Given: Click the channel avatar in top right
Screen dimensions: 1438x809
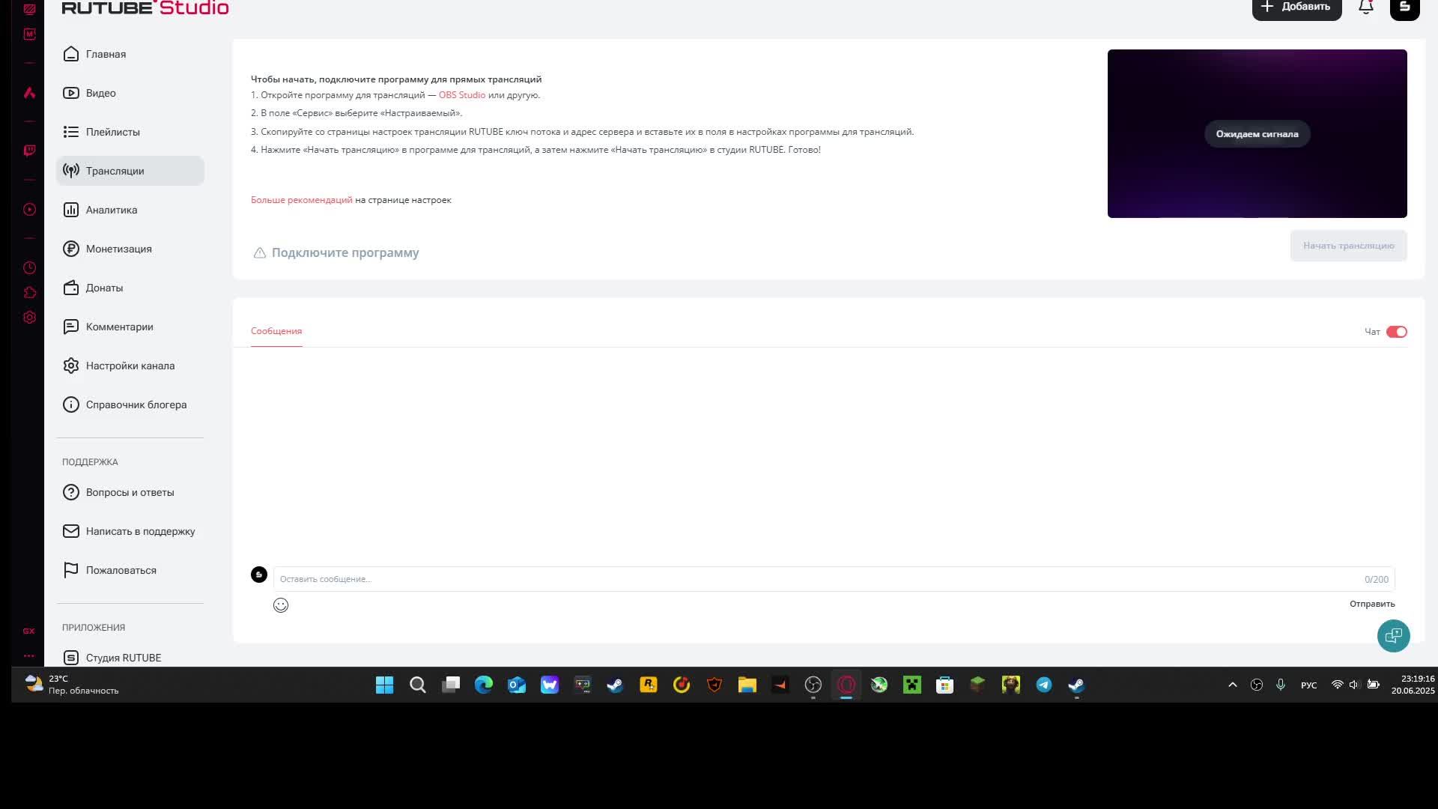Looking at the screenshot, I should point(1404,7).
